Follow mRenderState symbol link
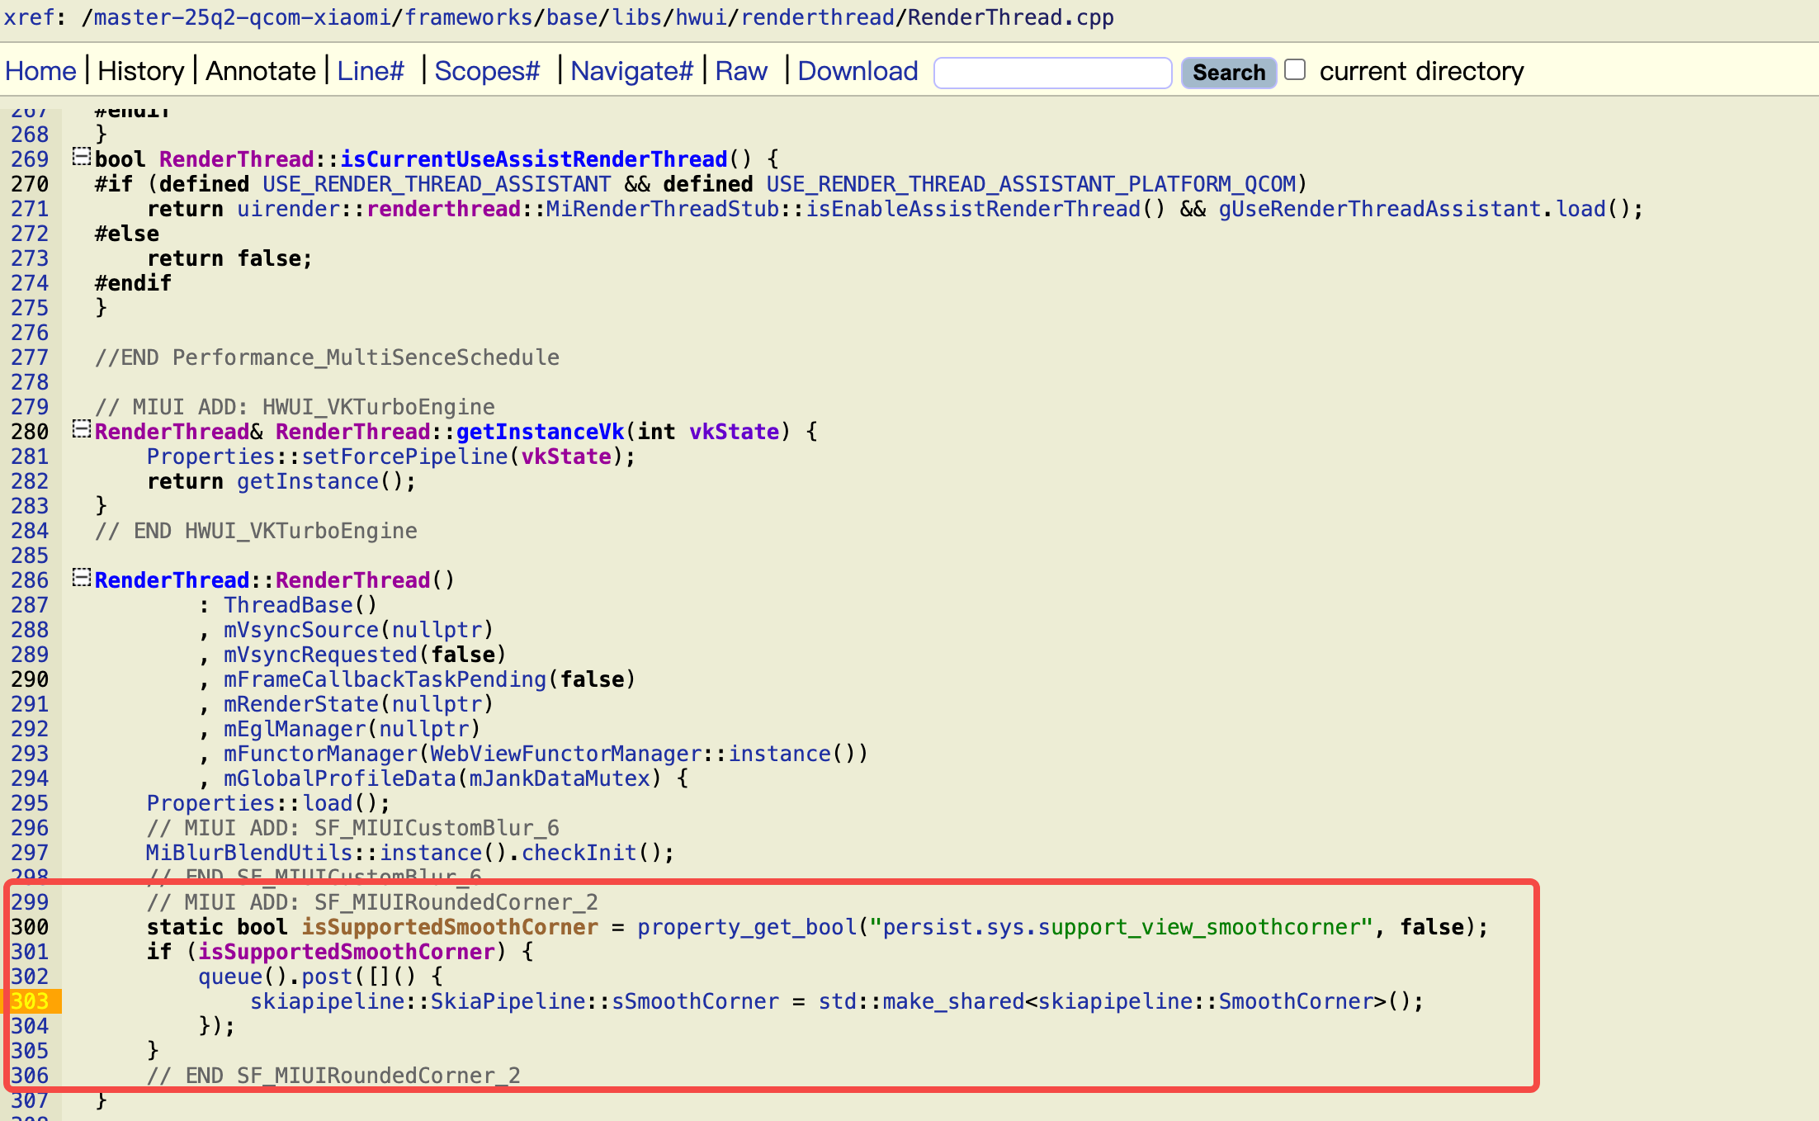The height and width of the screenshot is (1121, 1819). point(301,704)
